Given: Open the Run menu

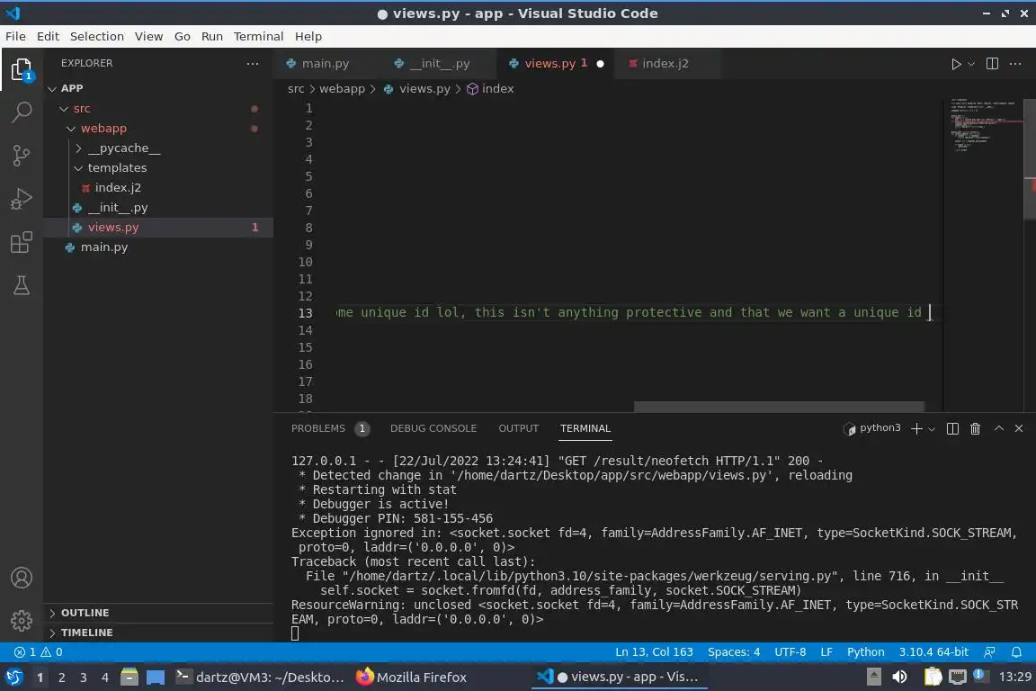Looking at the screenshot, I should (x=212, y=36).
